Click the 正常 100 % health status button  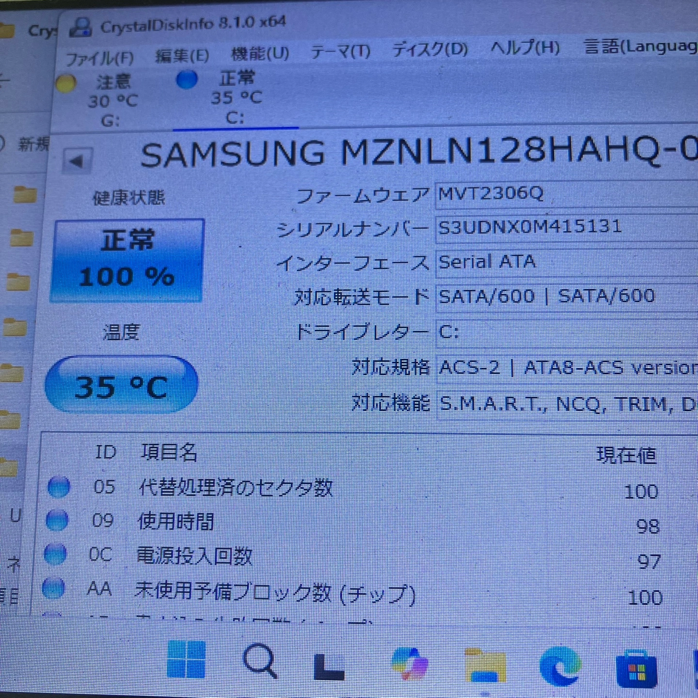point(127,261)
